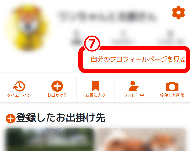Open the フォロー中 tab label
Screen dimensions: 191x151
(134, 95)
